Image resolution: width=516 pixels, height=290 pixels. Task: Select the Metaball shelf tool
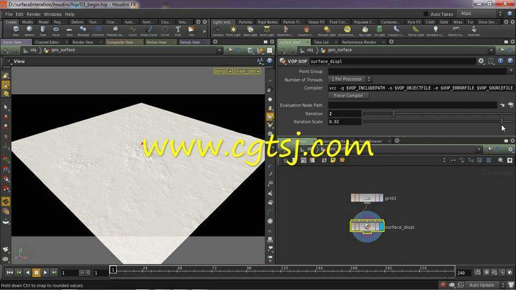pos(83,31)
